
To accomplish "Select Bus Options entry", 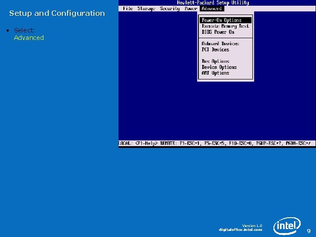I will [x=215, y=61].
